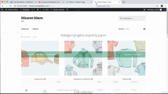
Task: Close the Ödeme tab
Action: [91, 2]
